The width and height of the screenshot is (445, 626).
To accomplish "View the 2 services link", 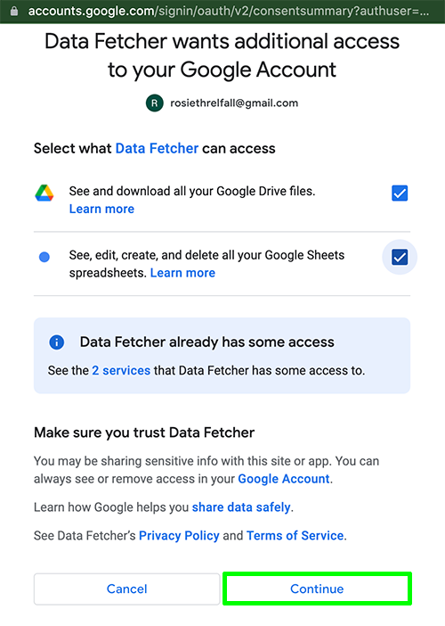I will point(121,370).
